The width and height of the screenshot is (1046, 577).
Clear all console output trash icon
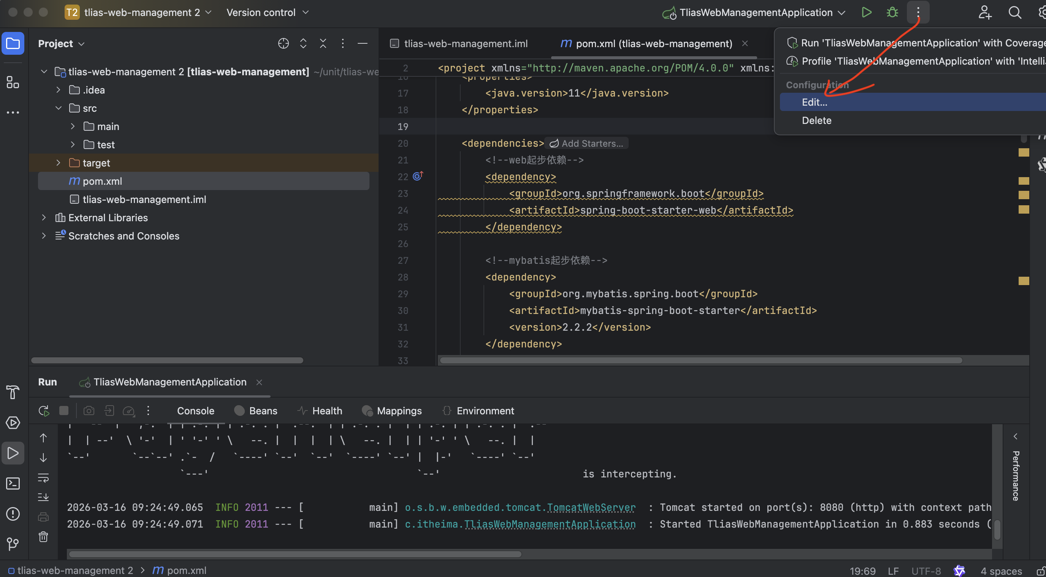point(43,537)
